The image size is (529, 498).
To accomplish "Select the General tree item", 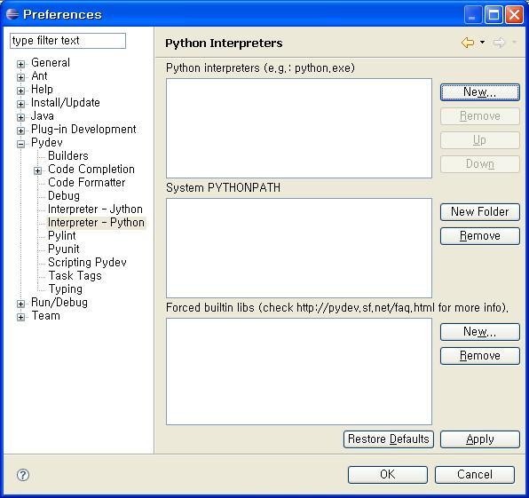I will coord(51,62).
